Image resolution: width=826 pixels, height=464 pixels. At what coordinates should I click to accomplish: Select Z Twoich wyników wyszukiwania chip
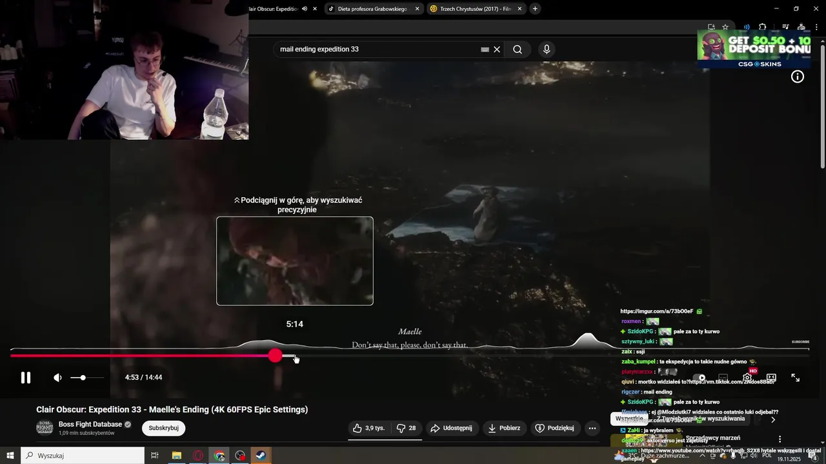(700, 419)
